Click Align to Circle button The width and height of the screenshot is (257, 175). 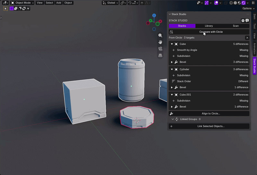[209, 113]
